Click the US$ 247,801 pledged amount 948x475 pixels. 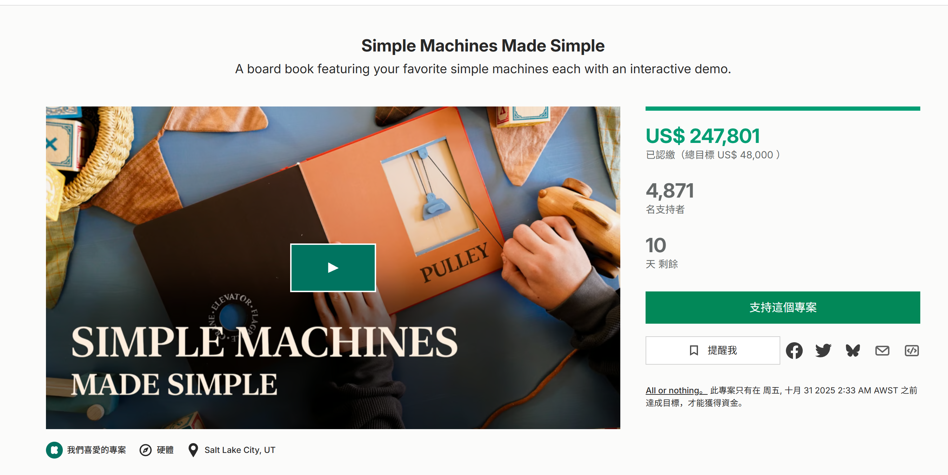point(702,136)
